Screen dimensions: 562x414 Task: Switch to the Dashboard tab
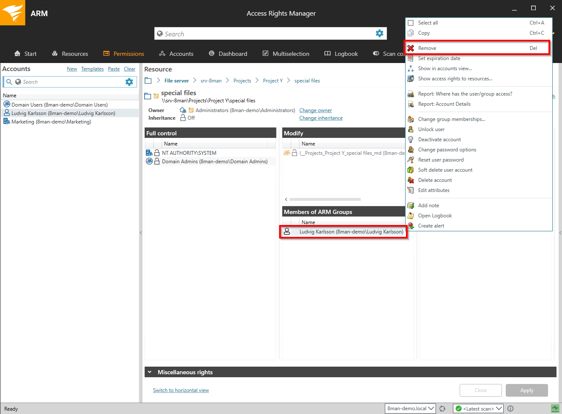(228, 54)
